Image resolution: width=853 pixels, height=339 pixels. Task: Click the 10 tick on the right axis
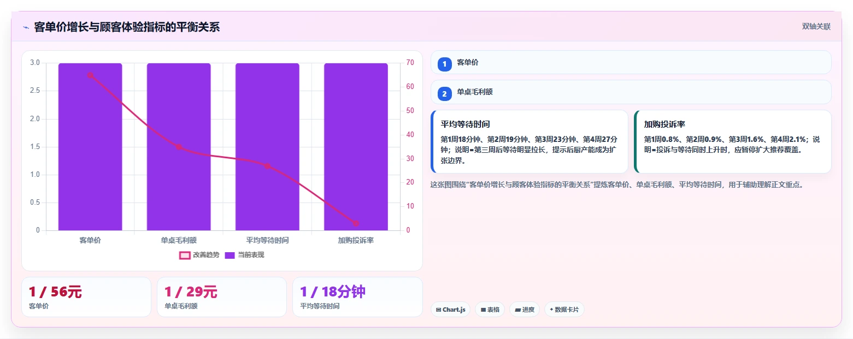click(410, 206)
